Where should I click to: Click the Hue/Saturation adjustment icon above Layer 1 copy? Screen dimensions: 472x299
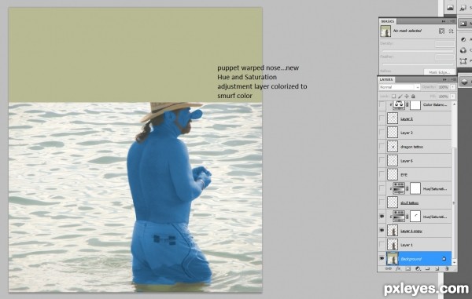[x=399, y=216]
